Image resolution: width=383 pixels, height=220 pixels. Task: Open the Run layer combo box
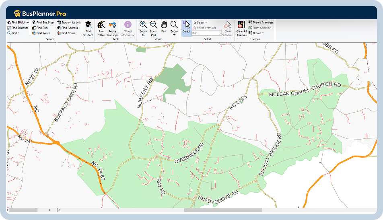tap(207, 33)
